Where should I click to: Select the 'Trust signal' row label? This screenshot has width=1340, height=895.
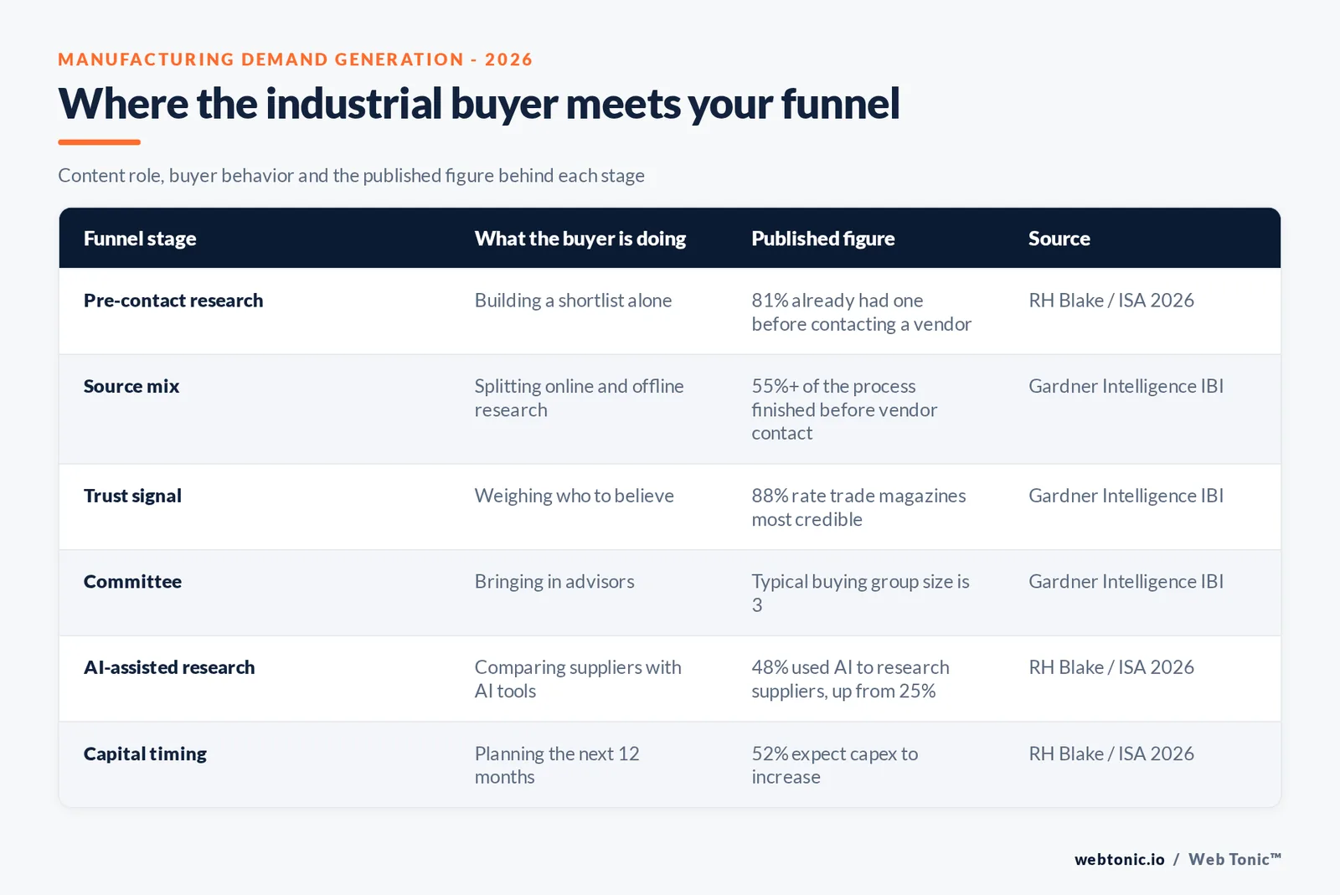tap(132, 496)
